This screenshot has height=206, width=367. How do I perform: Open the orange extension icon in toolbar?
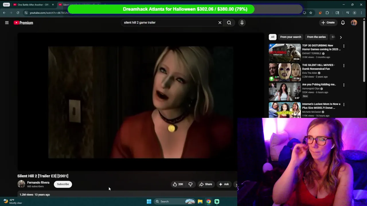320,13
